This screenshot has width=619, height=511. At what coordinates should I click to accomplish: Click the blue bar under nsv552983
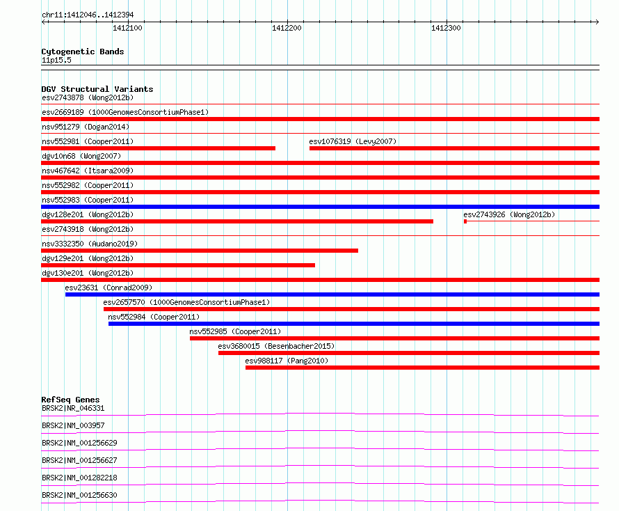320,207
